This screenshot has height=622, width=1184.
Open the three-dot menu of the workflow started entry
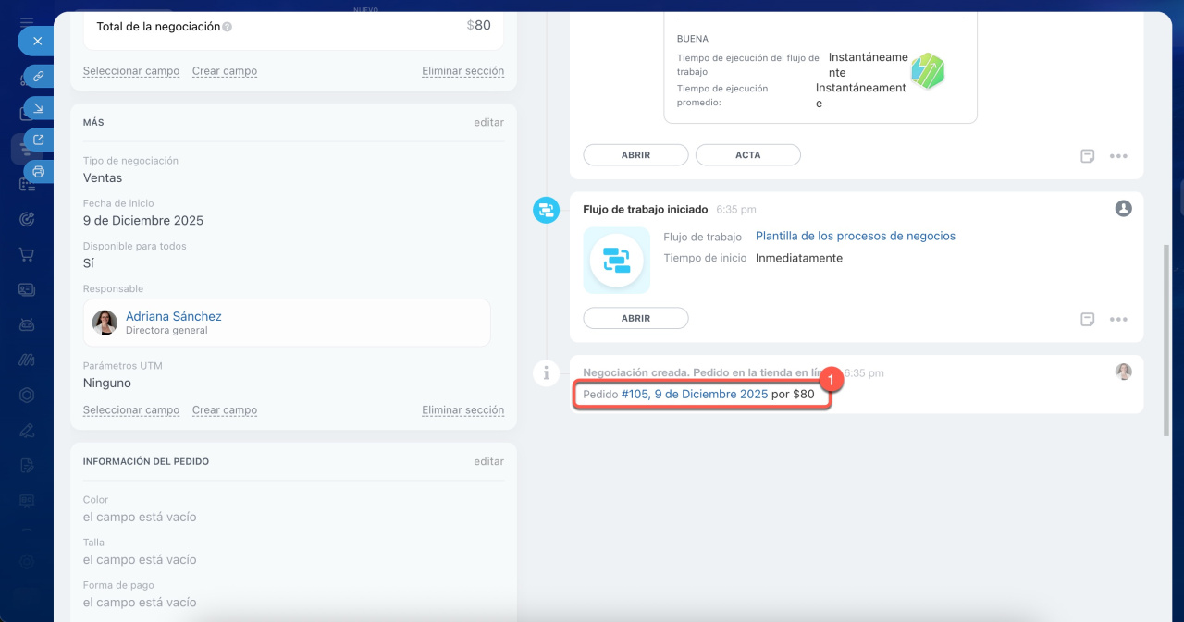point(1118,319)
